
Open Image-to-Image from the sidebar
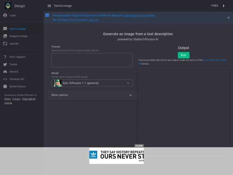[x=18, y=36]
